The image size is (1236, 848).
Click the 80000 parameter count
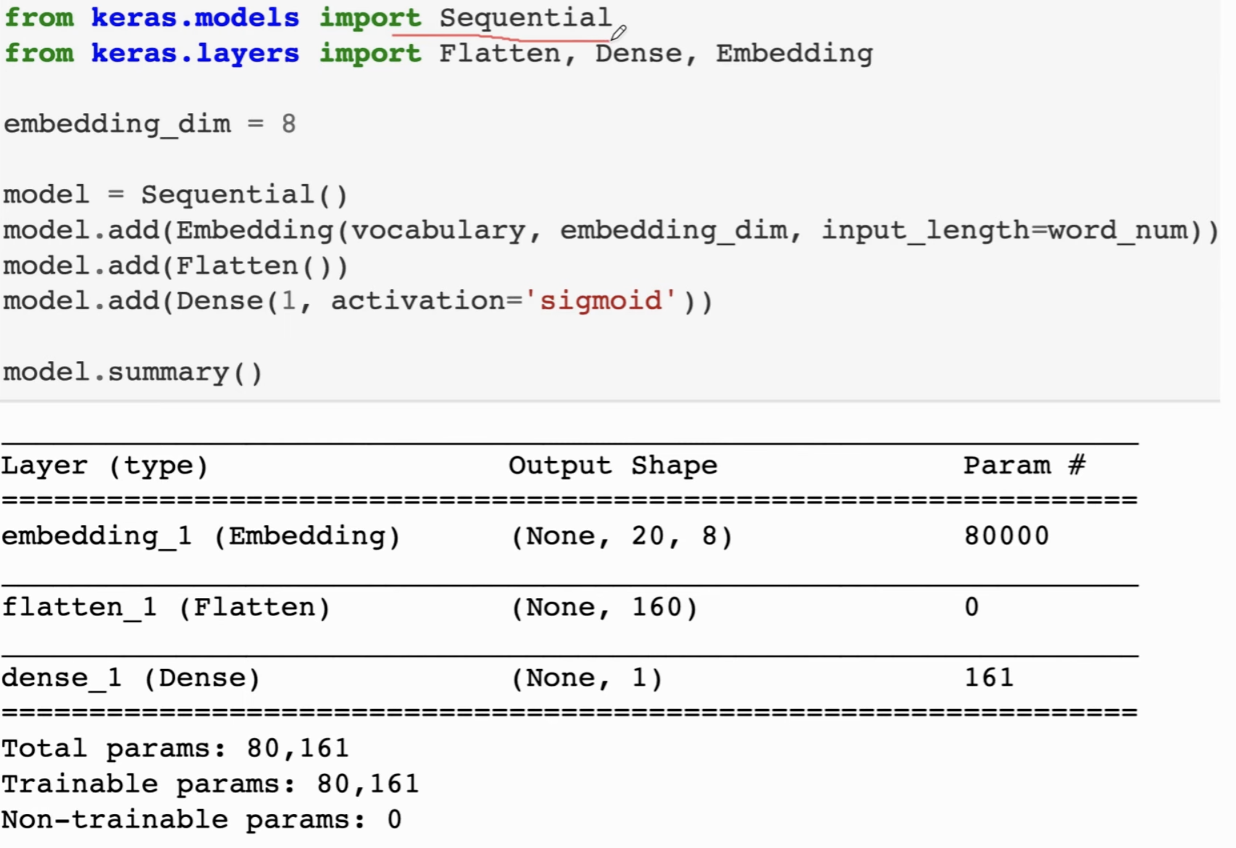pos(1007,536)
